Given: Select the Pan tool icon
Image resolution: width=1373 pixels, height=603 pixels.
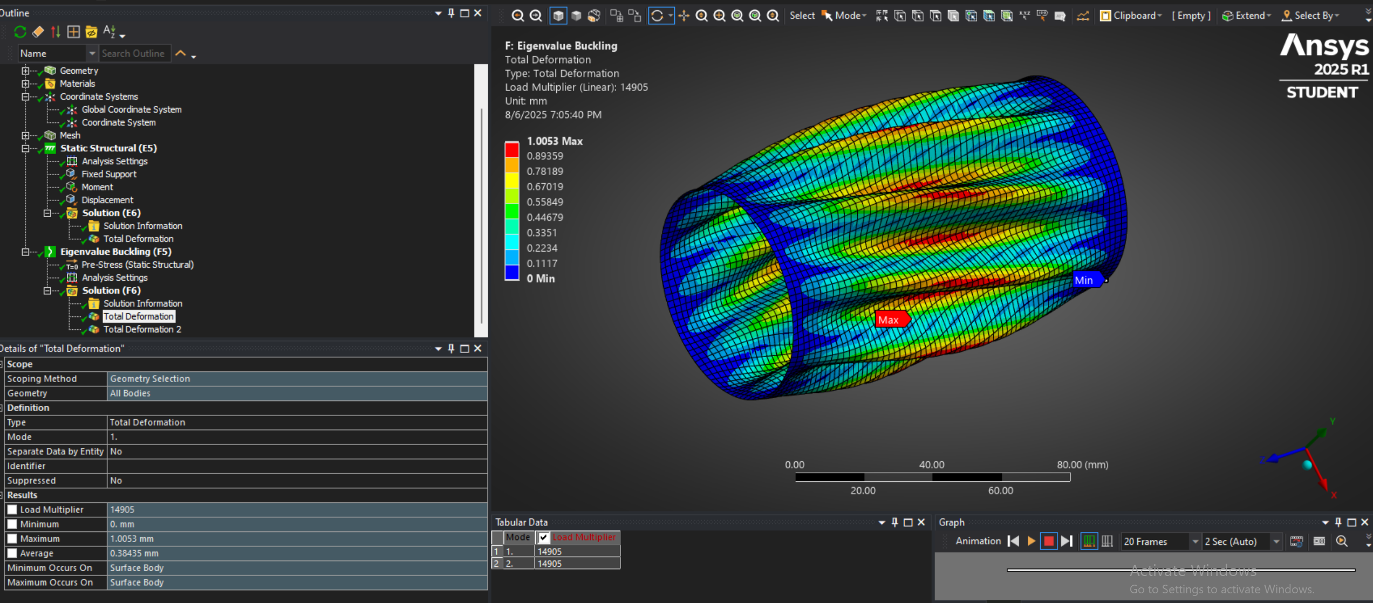Looking at the screenshot, I should pos(684,16).
